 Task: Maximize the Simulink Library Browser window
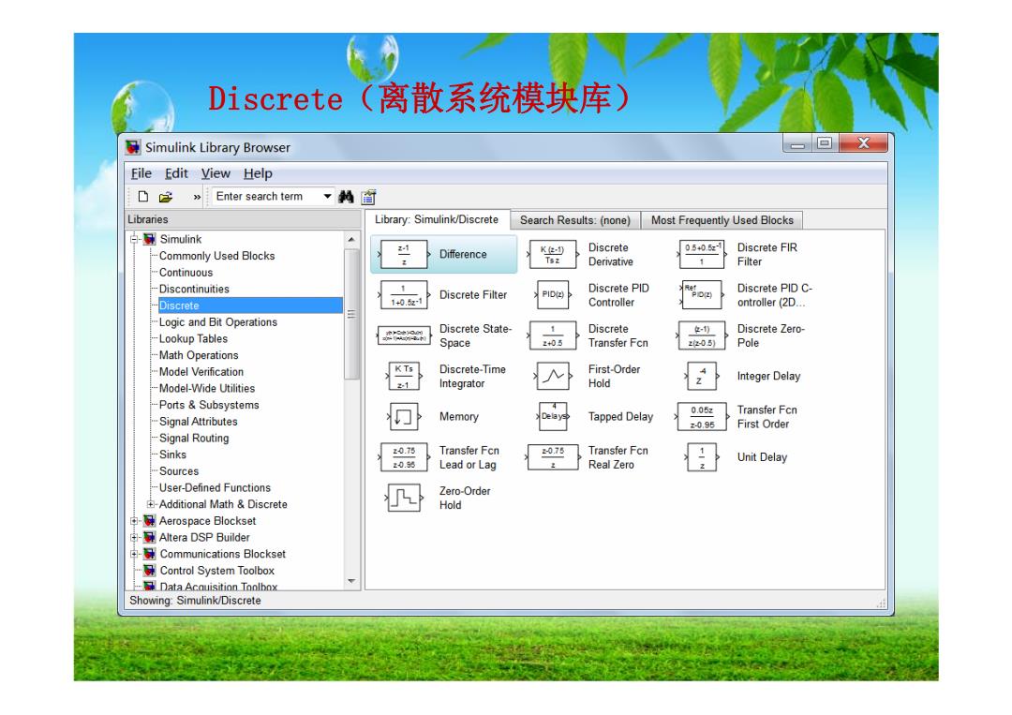click(x=825, y=143)
